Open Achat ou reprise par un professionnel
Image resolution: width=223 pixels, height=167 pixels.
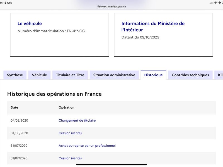[x=87, y=146]
